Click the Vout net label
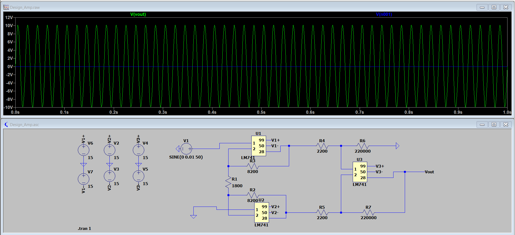Image resolution: width=515 pixels, height=235 pixels. pyautogui.click(x=429, y=172)
